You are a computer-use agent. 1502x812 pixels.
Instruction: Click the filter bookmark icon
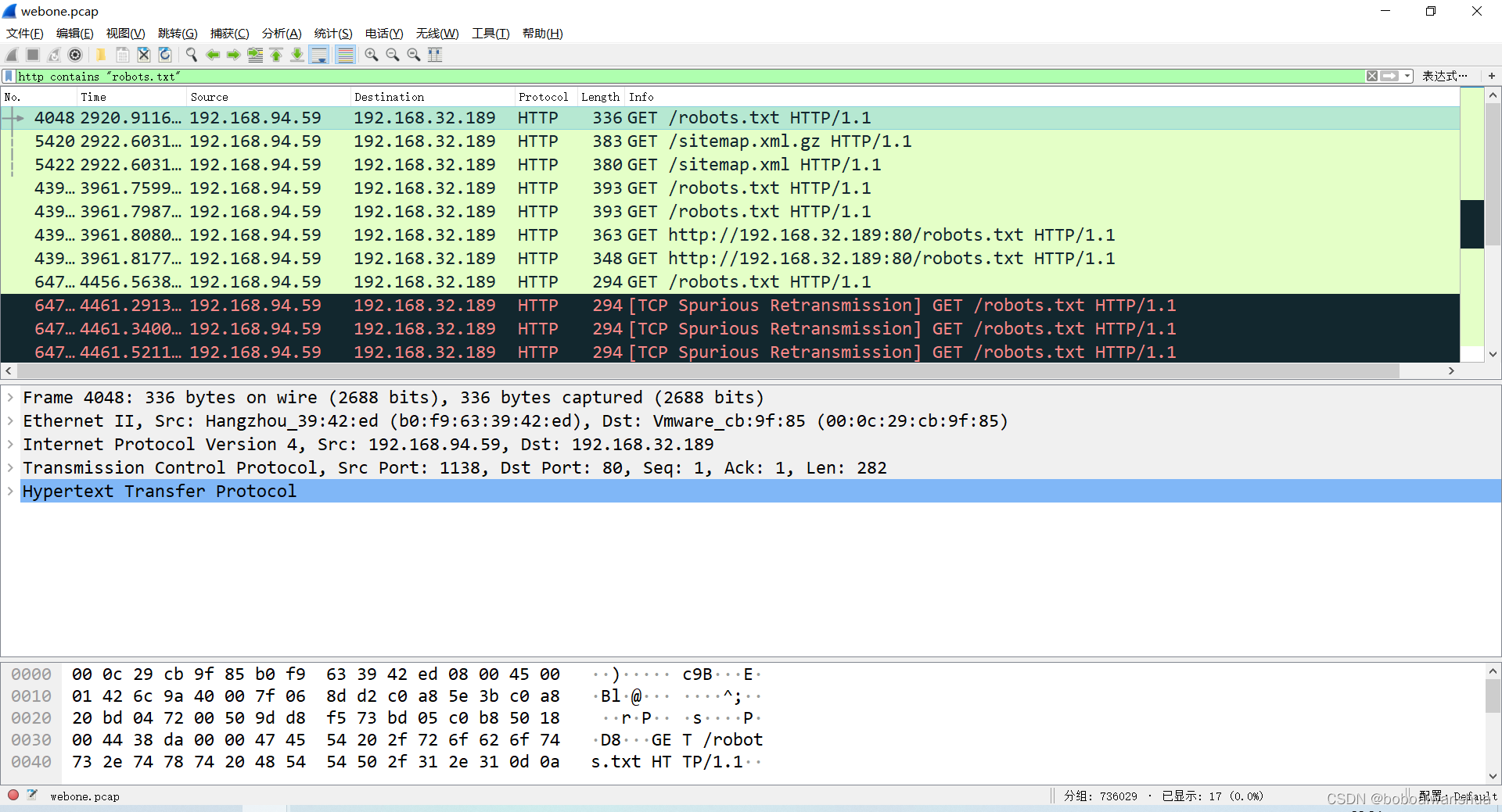(9, 76)
